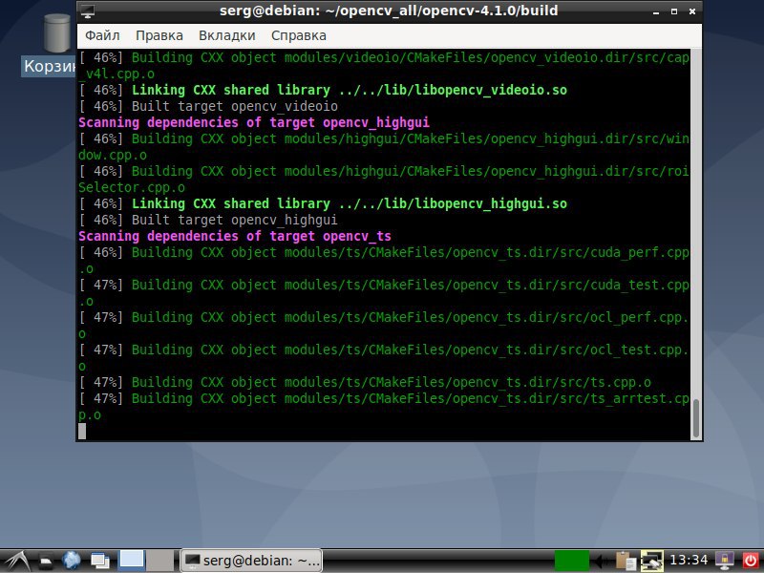The height and width of the screenshot is (573, 764).
Task: Open the LXDE start menu
Action: coord(16,561)
